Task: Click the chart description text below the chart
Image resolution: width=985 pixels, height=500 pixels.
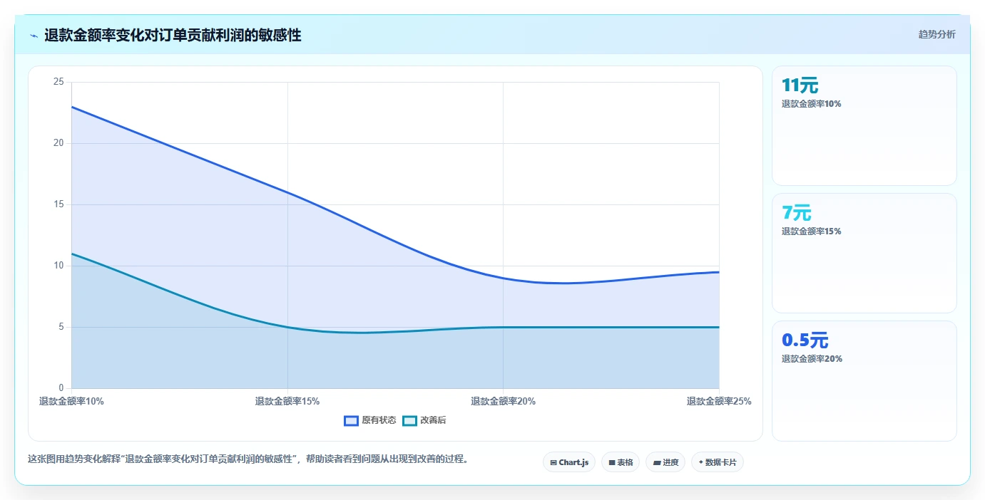Action: (248, 459)
